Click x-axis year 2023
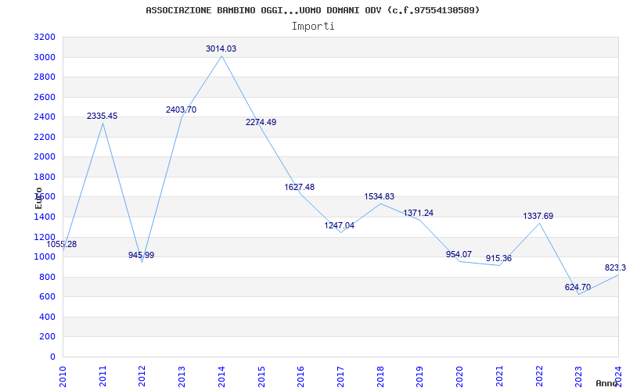Screen dimensions: 626x391 (x=579, y=376)
